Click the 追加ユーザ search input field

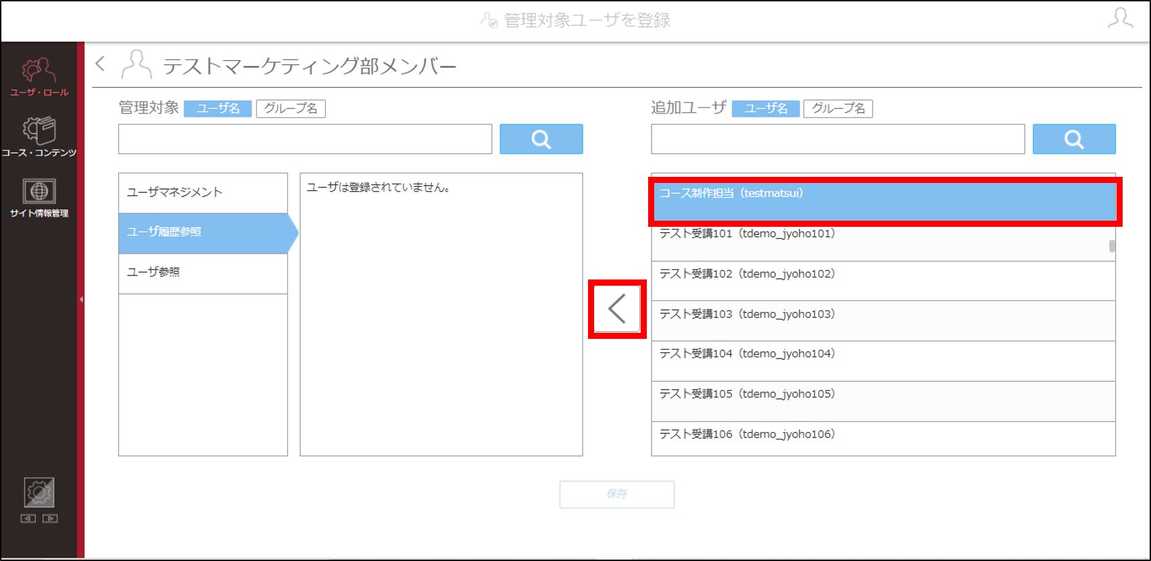coord(838,139)
